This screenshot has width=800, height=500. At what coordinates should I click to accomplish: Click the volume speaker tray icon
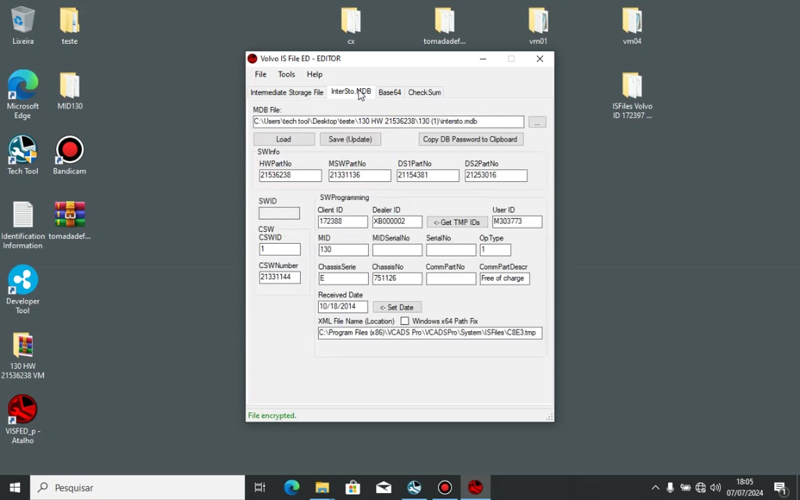(716, 487)
